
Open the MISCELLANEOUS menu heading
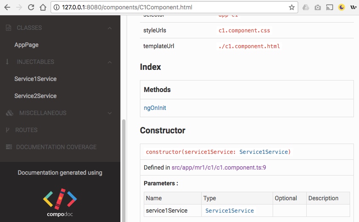(x=43, y=113)
